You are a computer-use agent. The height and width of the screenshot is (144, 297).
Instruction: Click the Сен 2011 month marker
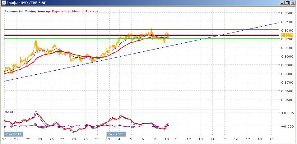click(14, 134)
